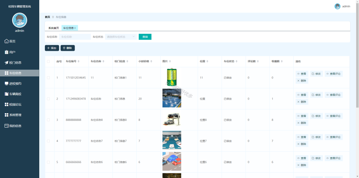Open 系统管理 in the sidebar
Screen dimensions: 359x178
click(x=20, y=115)
